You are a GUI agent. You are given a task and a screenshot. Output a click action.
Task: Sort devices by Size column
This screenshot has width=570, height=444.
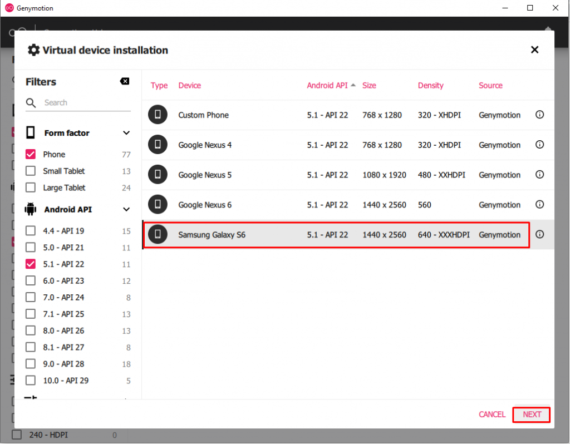[369, 85]
